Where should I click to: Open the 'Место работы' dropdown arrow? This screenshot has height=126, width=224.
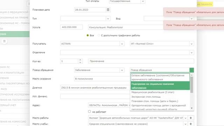185,118
